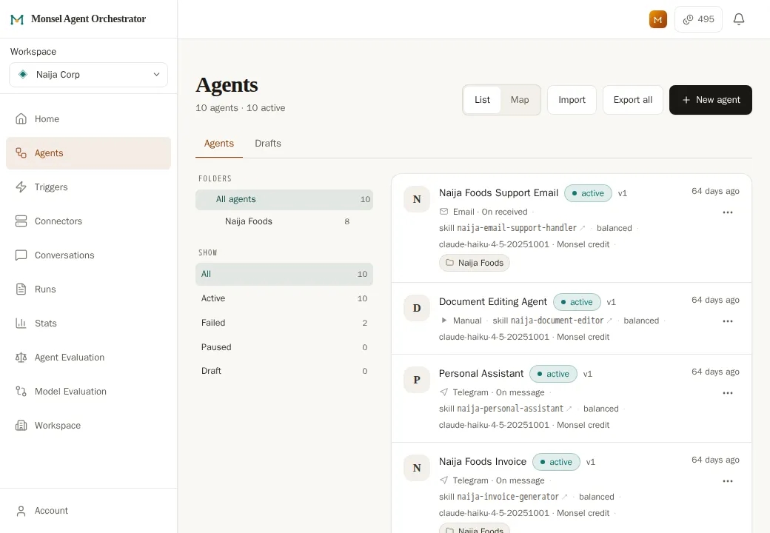Open Naija Foods Support Email agent

click(x=498, y=193)
